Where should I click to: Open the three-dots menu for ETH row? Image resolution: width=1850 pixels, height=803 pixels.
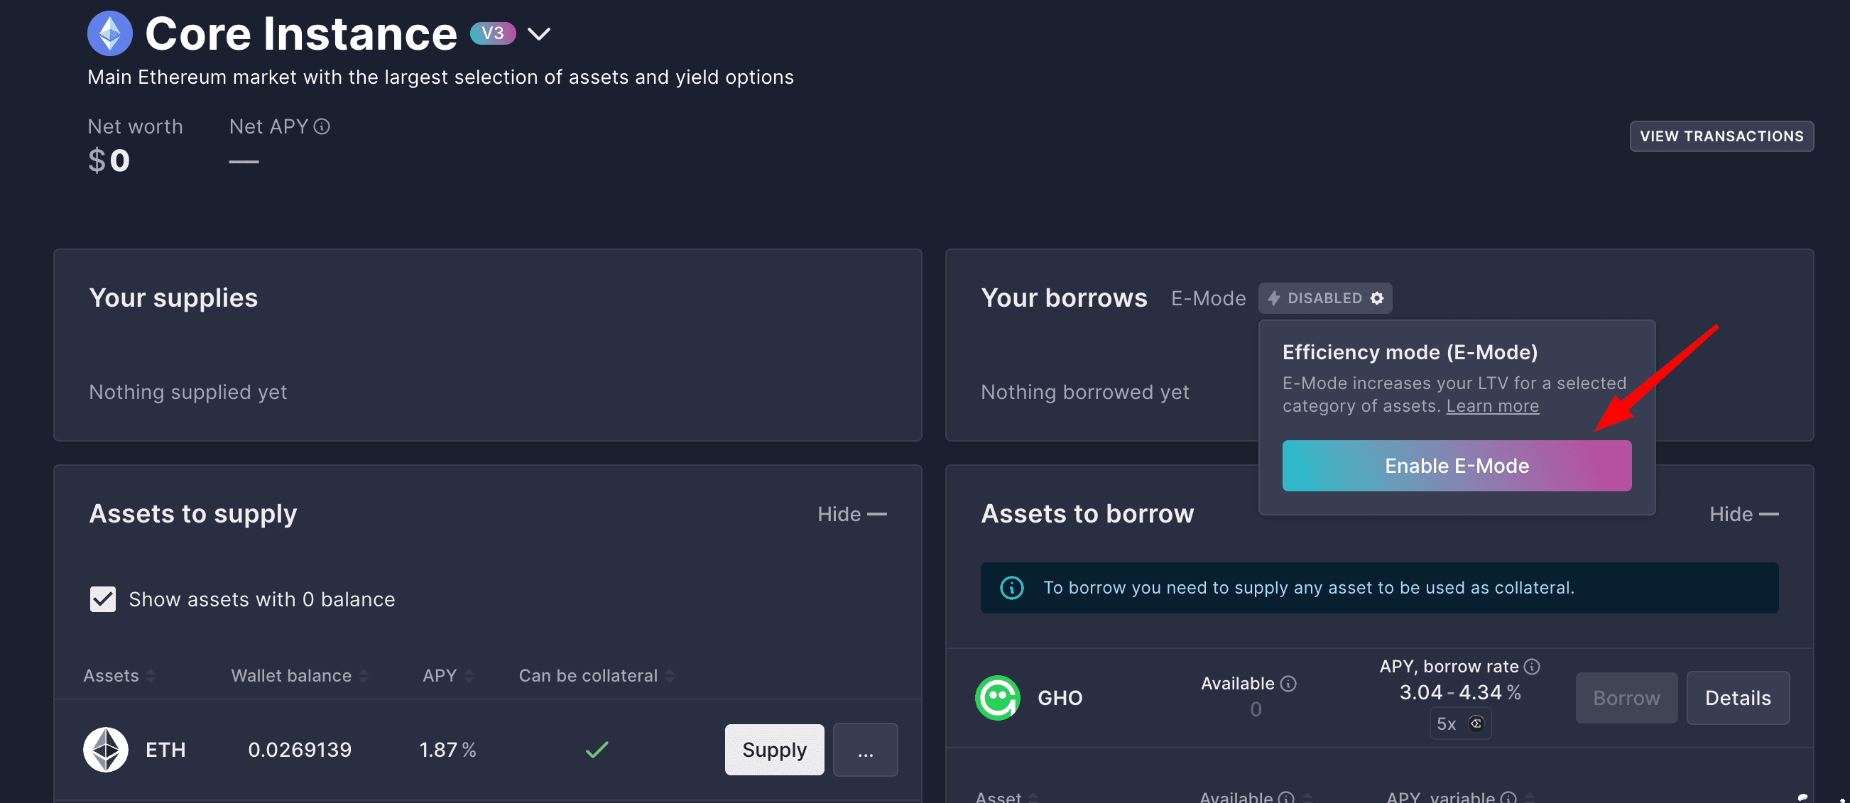pyautogui.click(x=866, y=750)
